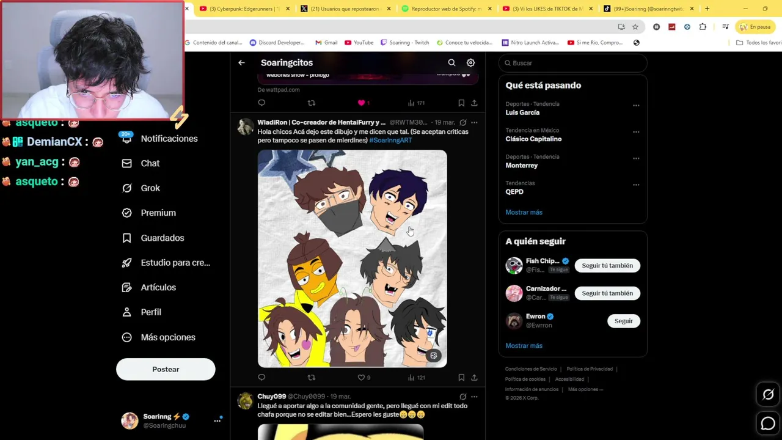This screenshot has width=782, height=440.
Task: Open Guardados in the sidebar
Action: (x=153, y=238)
